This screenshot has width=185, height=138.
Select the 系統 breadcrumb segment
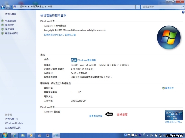50,7
